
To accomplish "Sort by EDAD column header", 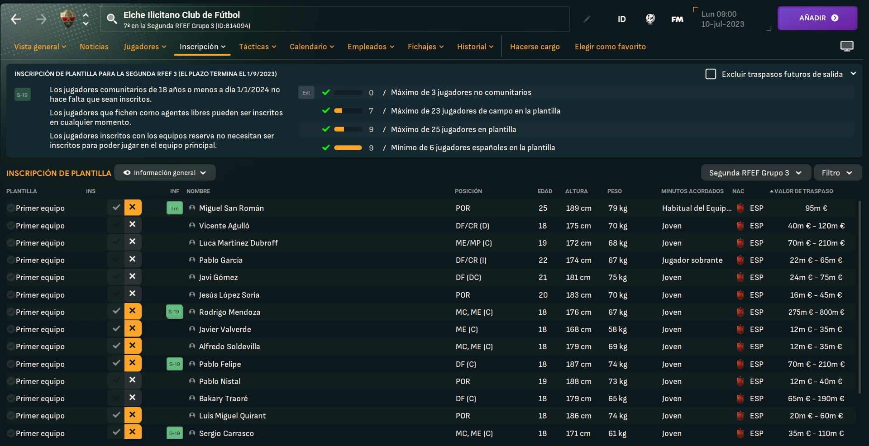I will [x=545, y=191].
